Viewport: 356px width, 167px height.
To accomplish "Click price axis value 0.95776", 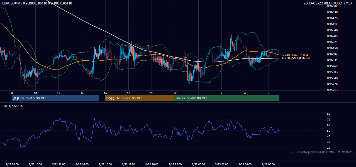I will [x=332, y=84].
